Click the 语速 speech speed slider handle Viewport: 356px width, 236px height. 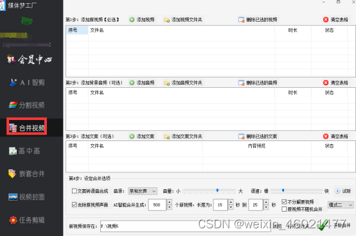point(283,190)
